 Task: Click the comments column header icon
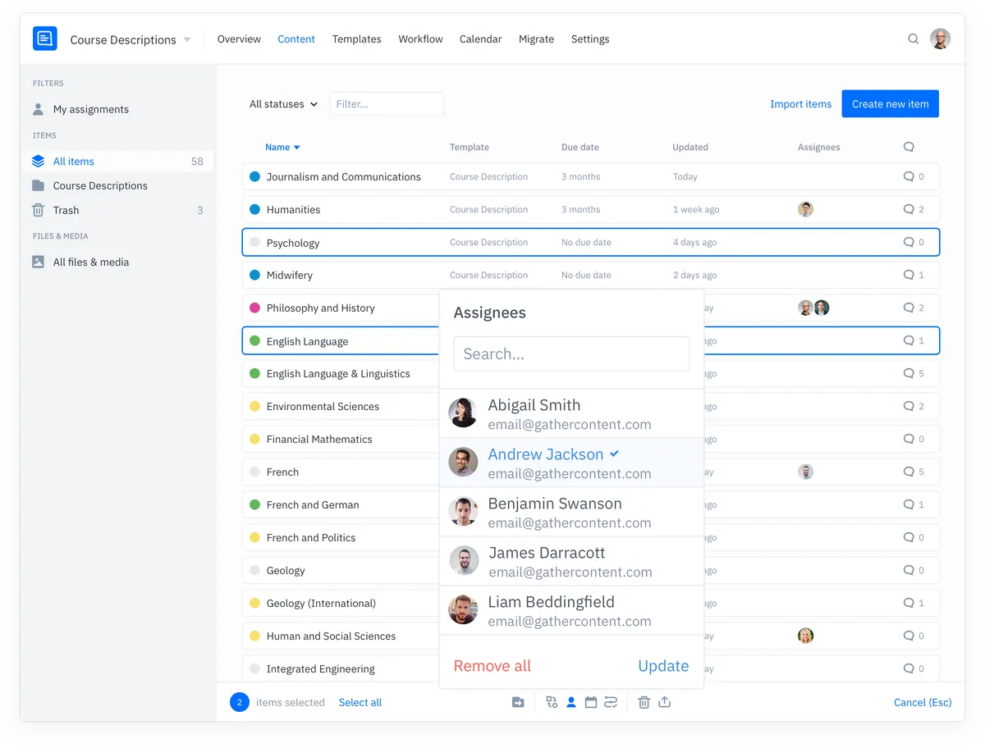[909, 147]
